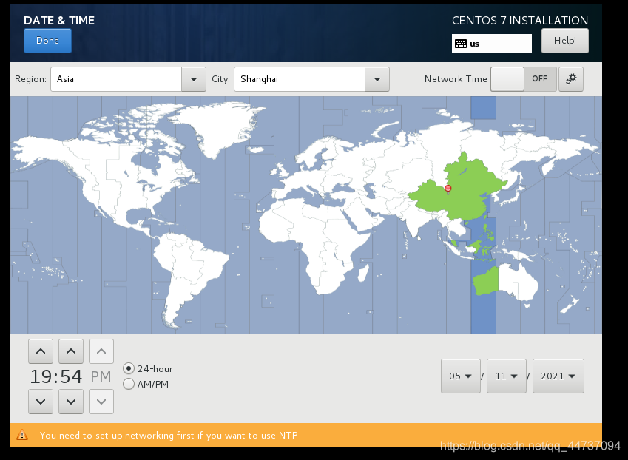Select the 24-hour radio button
This screenshot has height=460, width=628.
coord(129,368)
